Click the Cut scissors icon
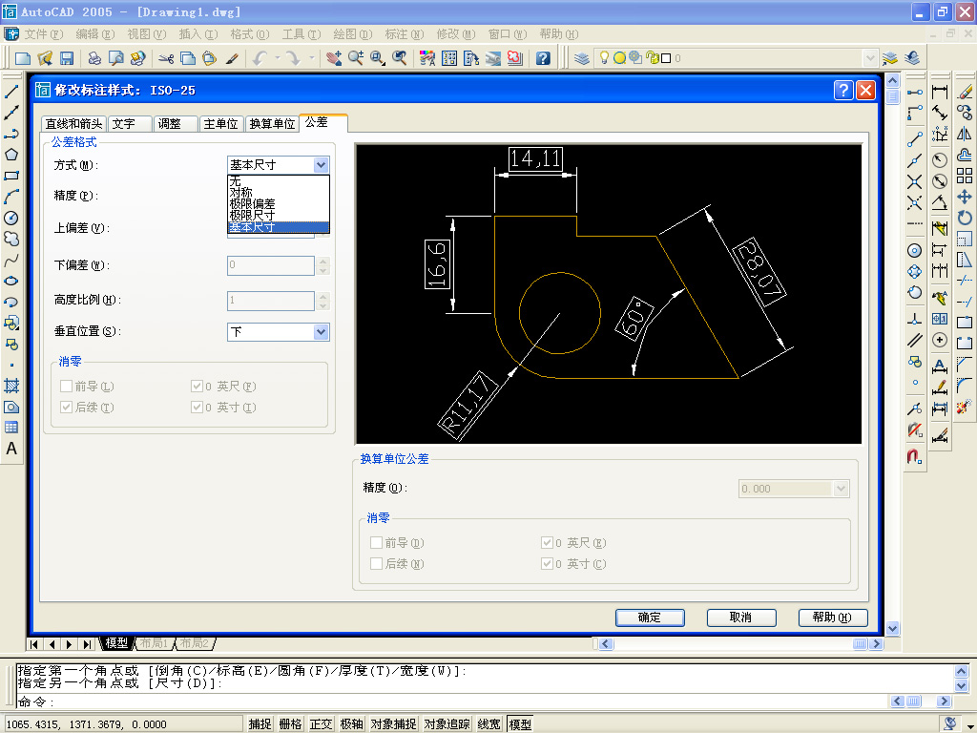This screenshot has width=977, height=733. [x=166, y=58]
